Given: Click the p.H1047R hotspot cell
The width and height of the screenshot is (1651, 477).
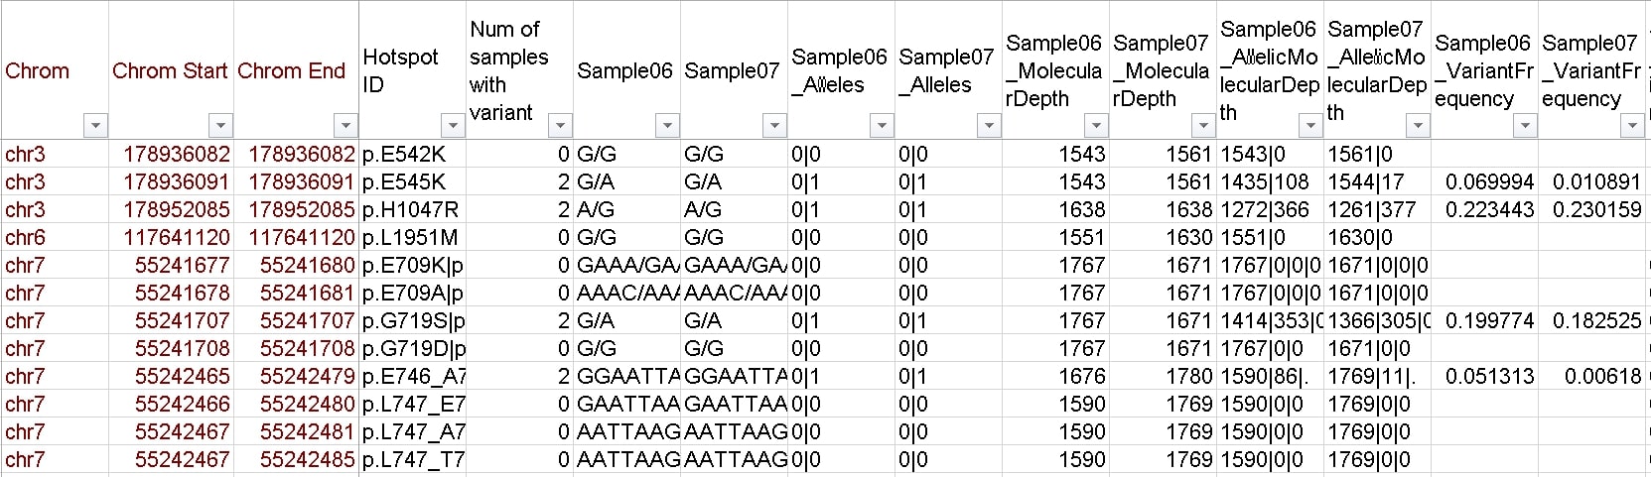Looking at the screenshot, I should 410,210.
